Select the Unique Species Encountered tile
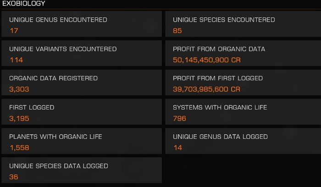321x187 pixels. 243,24
